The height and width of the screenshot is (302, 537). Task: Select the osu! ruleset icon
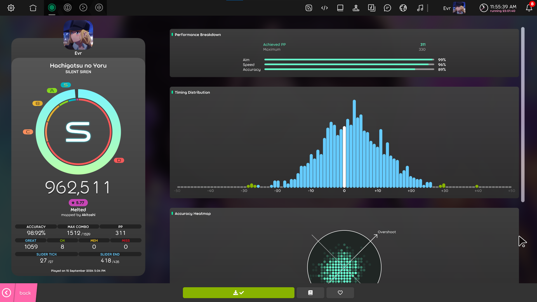tap(52, 8)
